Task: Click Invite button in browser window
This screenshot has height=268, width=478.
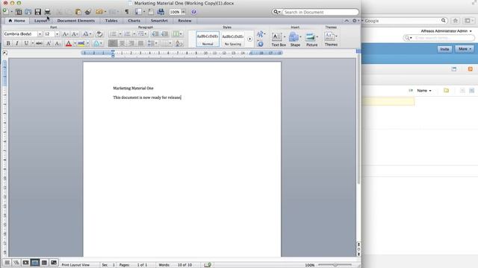Action: pyautogui.click(x=444, y=49)
